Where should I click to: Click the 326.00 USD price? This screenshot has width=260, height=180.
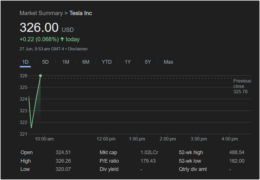pos(47,28)
